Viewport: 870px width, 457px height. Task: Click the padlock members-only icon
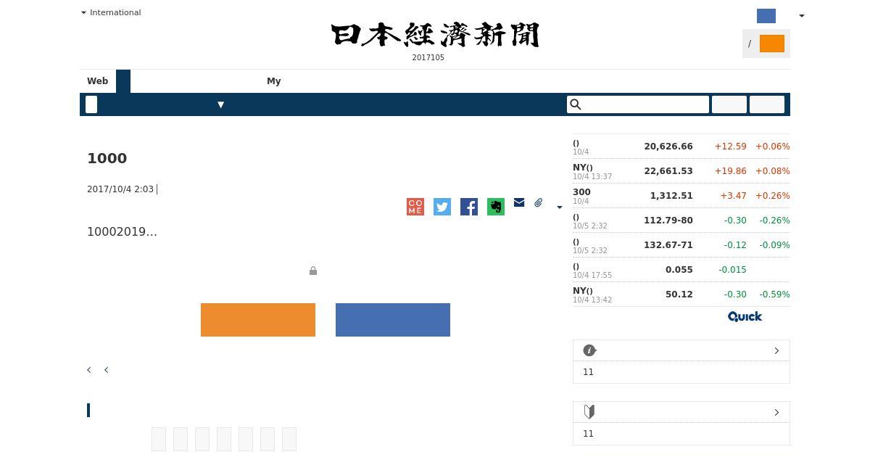click(x=313, y=271)
